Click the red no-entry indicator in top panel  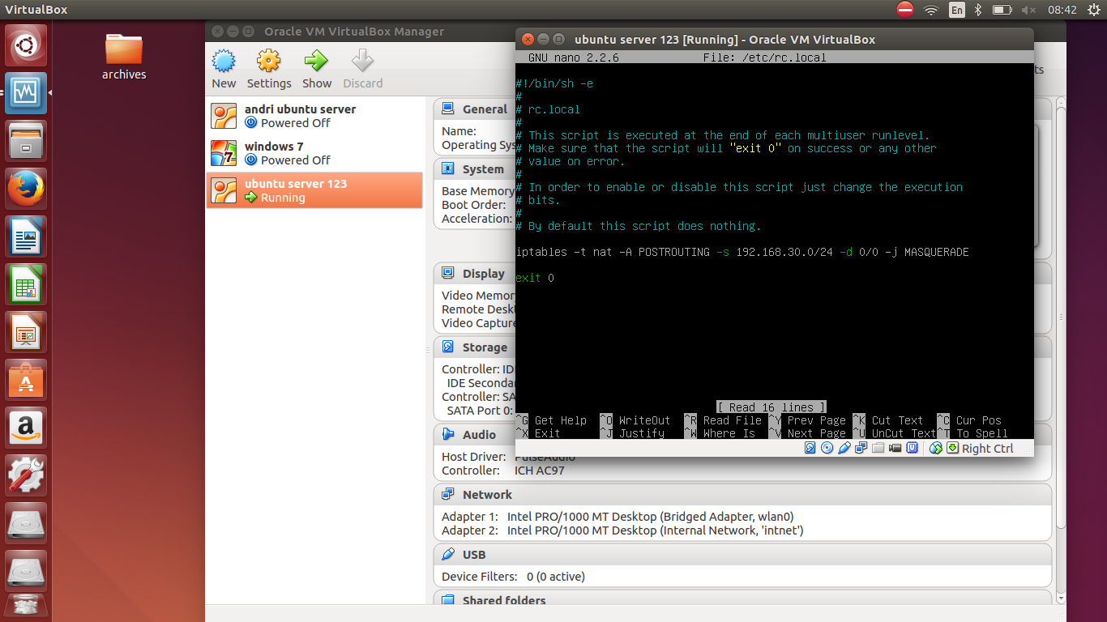point(905,10)
